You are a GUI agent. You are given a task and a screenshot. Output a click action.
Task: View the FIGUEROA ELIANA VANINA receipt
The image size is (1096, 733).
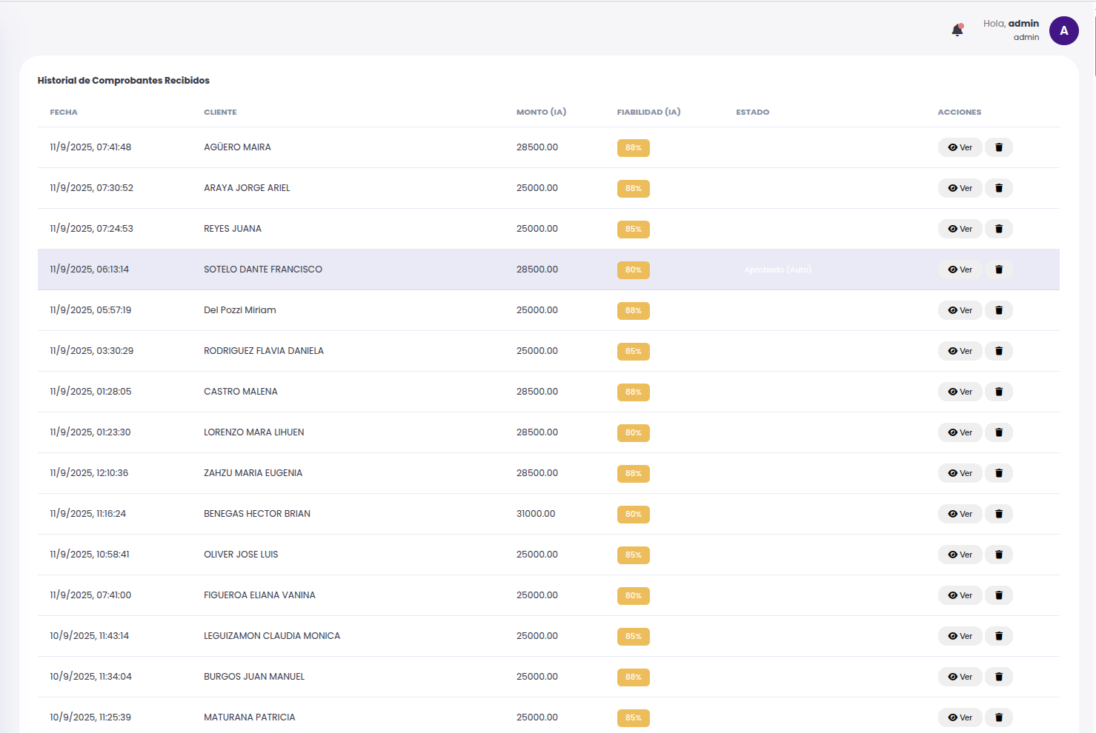[x=960, y=595]
